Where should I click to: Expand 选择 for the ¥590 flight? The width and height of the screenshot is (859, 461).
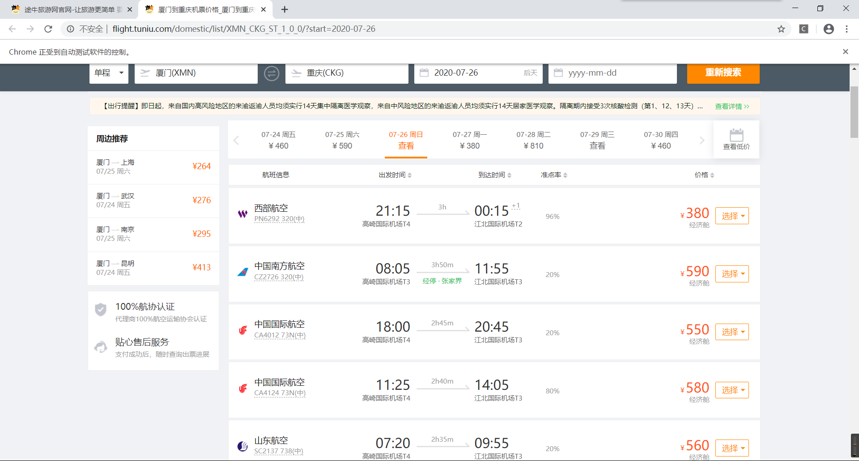coord(732,274)
